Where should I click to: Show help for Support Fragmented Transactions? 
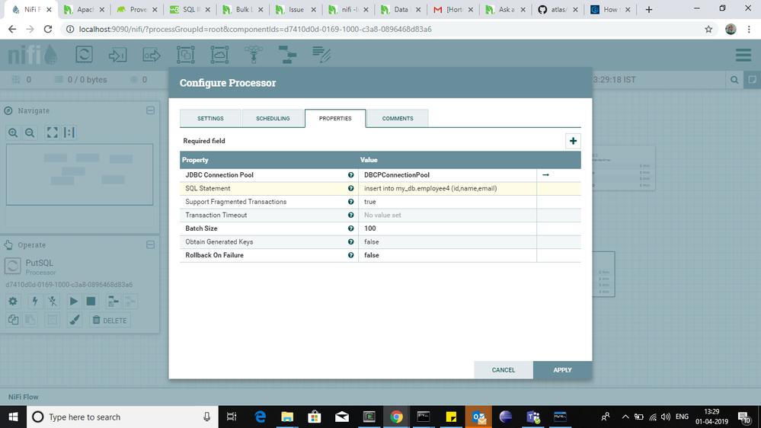[350, 201]
